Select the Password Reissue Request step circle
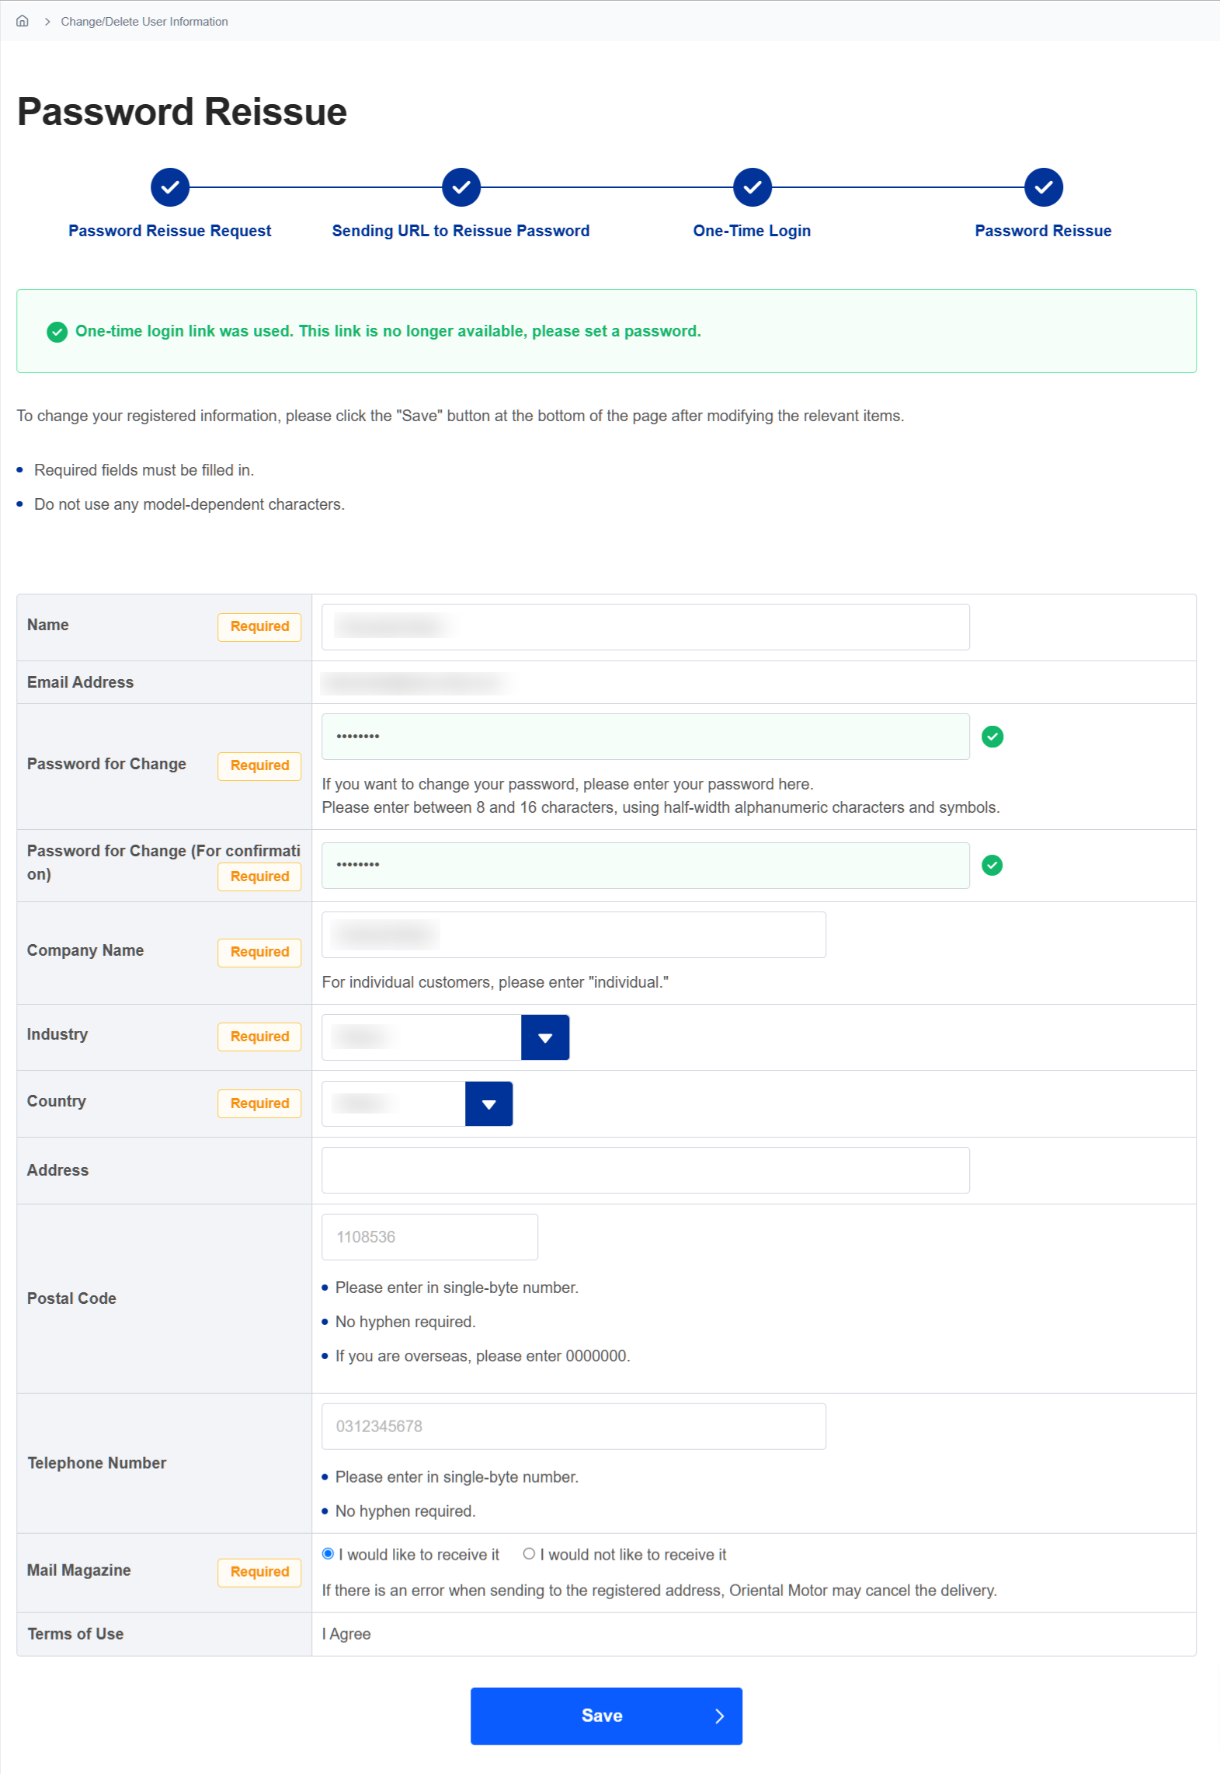 point(170,187)
